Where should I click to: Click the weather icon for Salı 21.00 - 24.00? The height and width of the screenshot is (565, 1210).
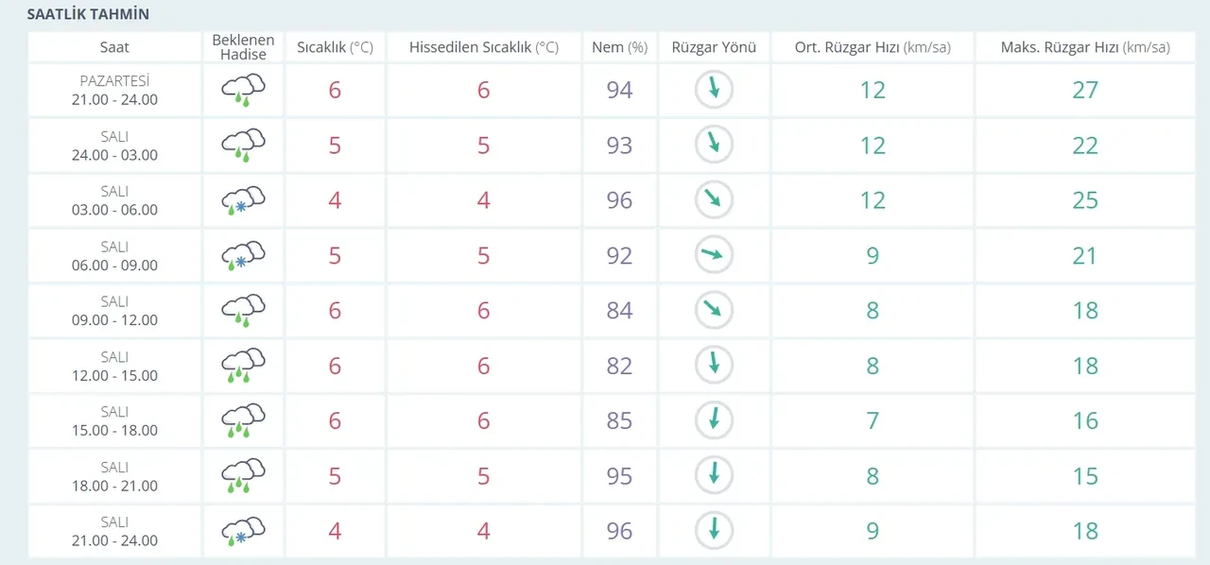(243, 531)
